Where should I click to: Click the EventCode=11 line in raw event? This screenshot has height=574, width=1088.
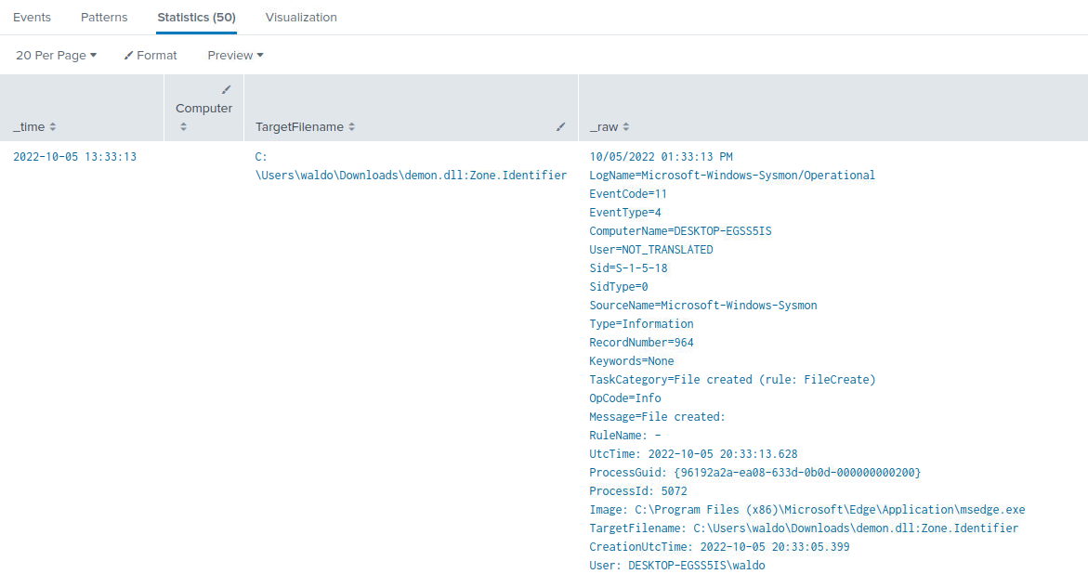[628, 194]
